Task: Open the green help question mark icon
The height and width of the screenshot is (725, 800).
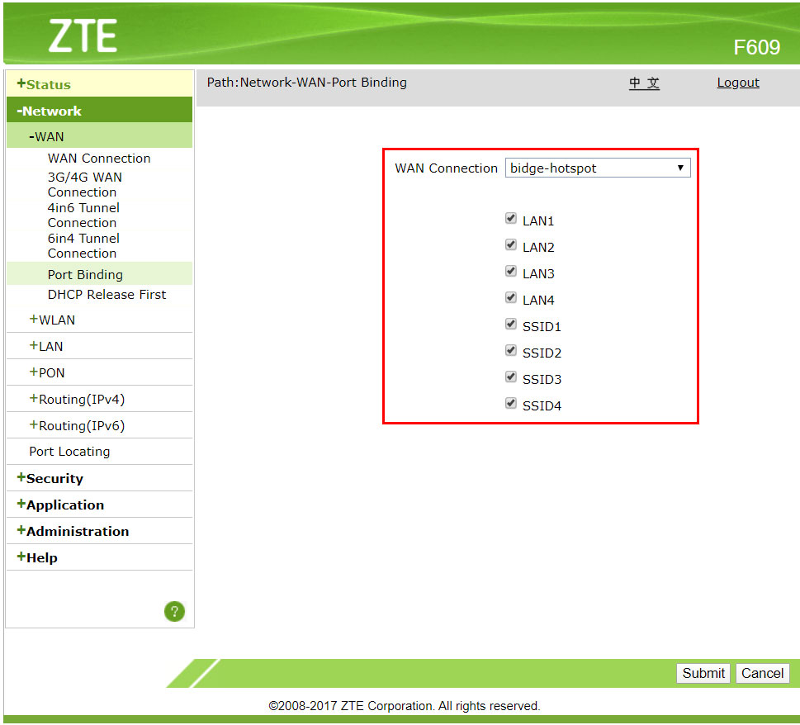Action: [174, 611]
